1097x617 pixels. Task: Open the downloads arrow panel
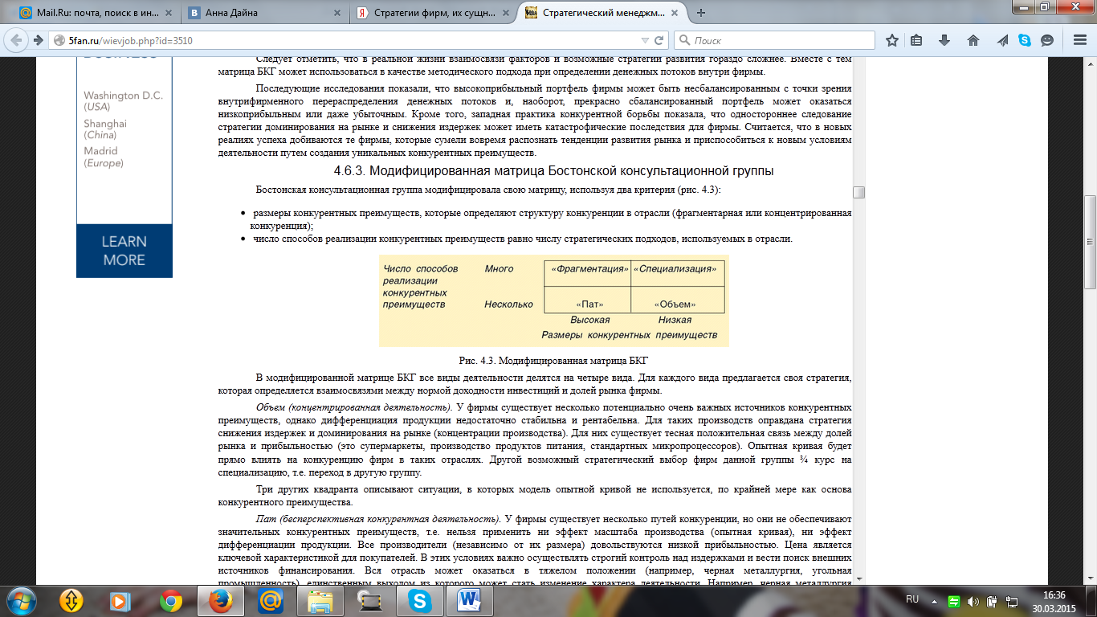tap(945, 40)
